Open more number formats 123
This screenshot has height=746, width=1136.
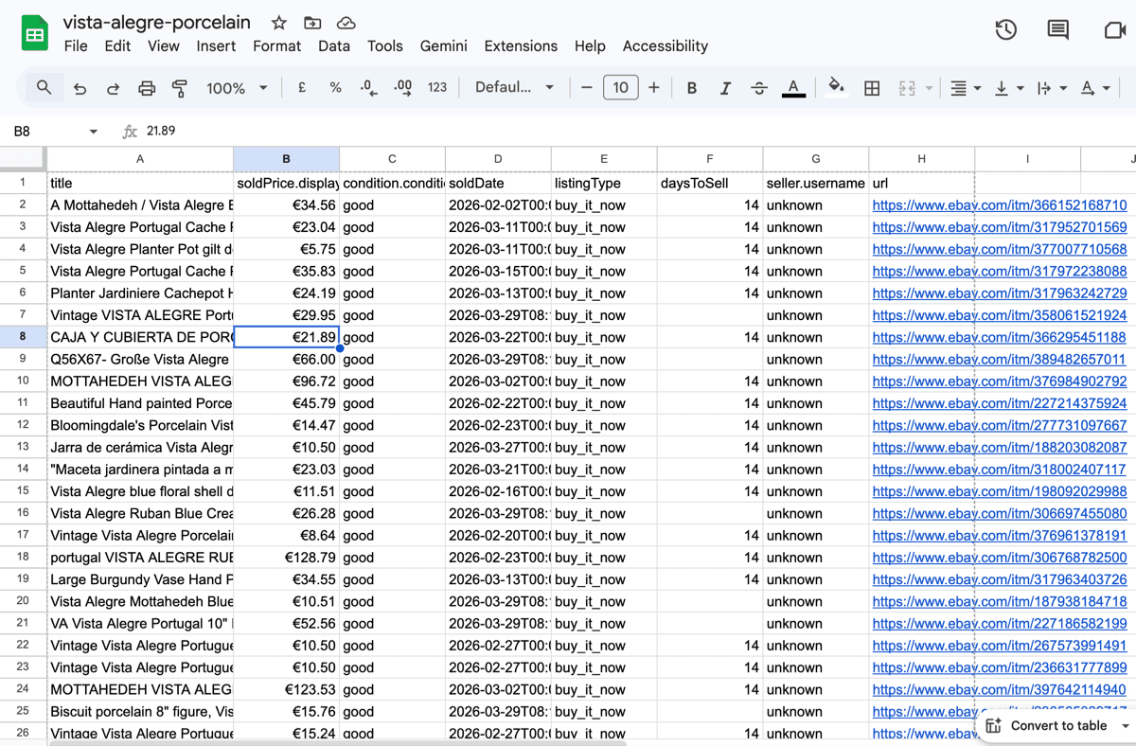pos(437,88)
